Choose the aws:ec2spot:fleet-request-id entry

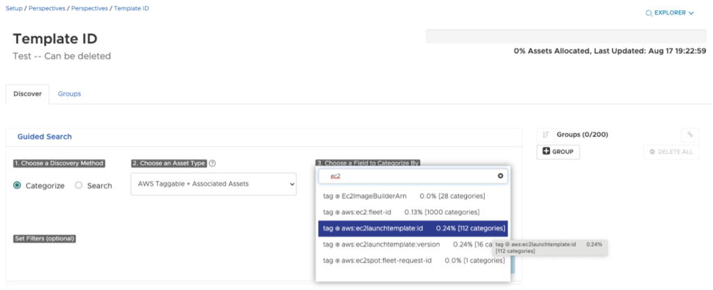pyautogui.click(x=413, y=261)
